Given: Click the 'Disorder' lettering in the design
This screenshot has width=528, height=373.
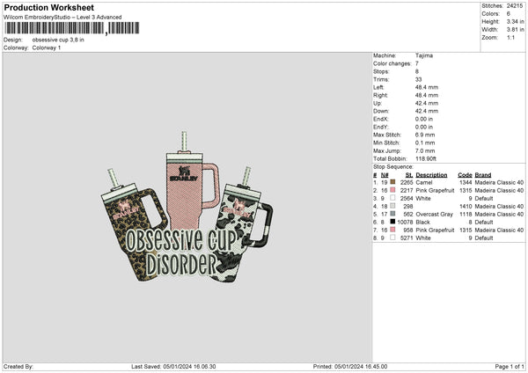Looking at the screenshot, I should [181, 265].
